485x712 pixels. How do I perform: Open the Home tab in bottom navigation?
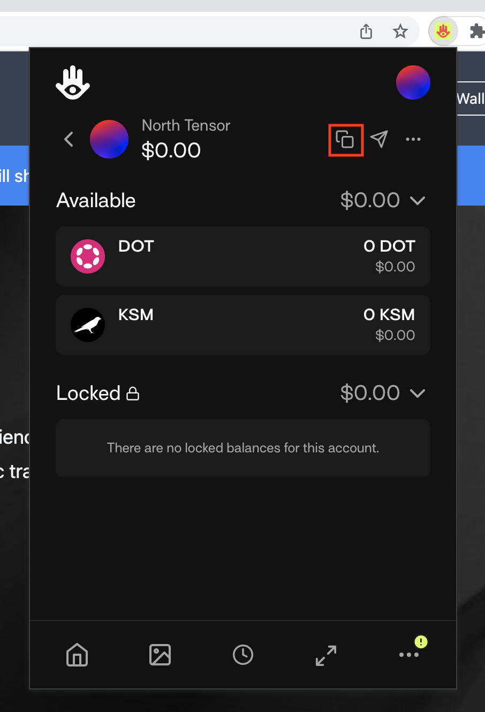coord(77,654)
